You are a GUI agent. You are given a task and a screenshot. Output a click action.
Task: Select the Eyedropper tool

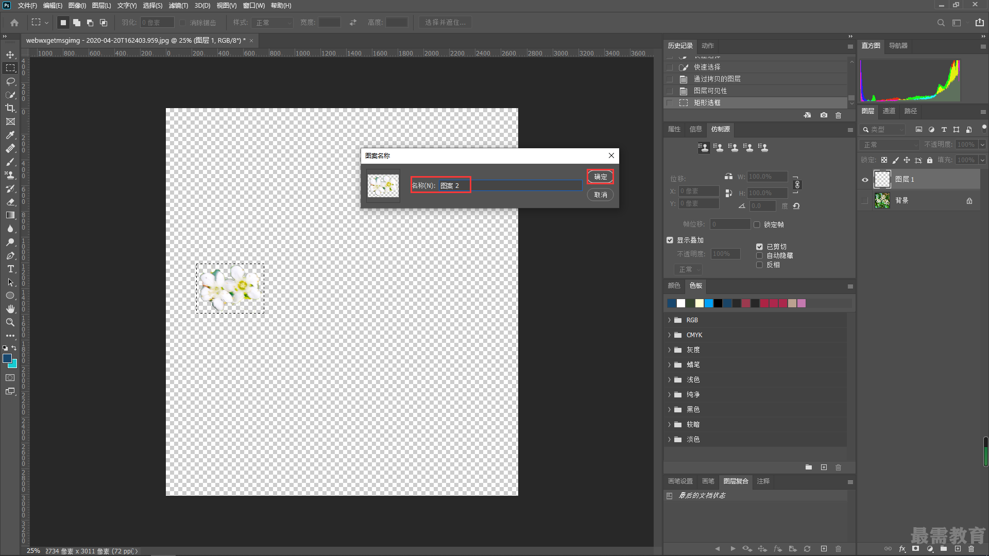tap(10, 135)
